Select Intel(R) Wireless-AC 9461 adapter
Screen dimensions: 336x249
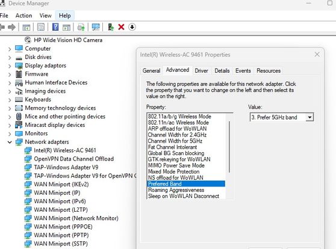[64, 150]
